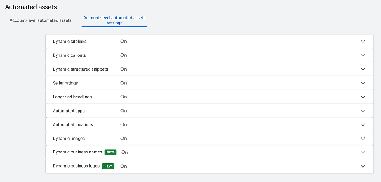The height and width of the screenshot is (182, 381).
Task: Open Dynamic structured snippets chevron arrow
Action: click(x=363, y=69)
